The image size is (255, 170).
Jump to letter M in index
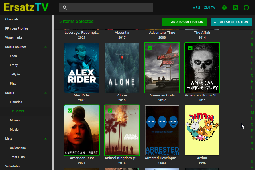(252, 112)
